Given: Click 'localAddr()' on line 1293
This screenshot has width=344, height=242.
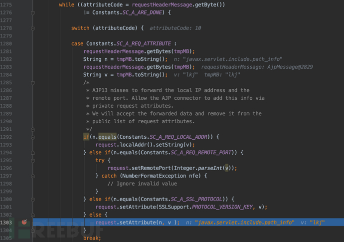Looking at the screenshot, I should [136, 145].
